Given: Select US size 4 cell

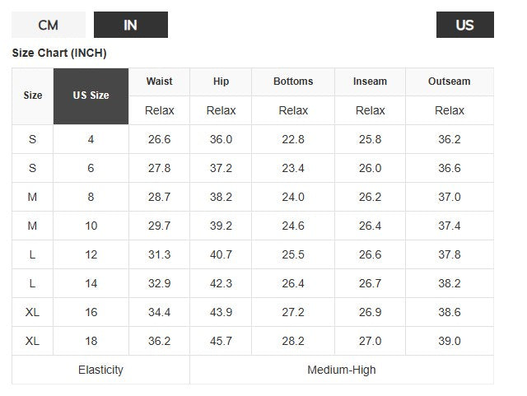Looking at the screenshot, I should (91, 139).
